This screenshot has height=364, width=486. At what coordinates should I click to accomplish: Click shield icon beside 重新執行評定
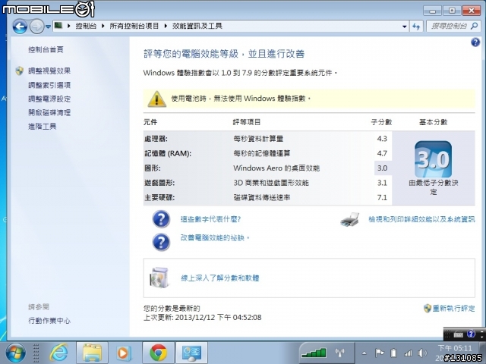point(428,309)
